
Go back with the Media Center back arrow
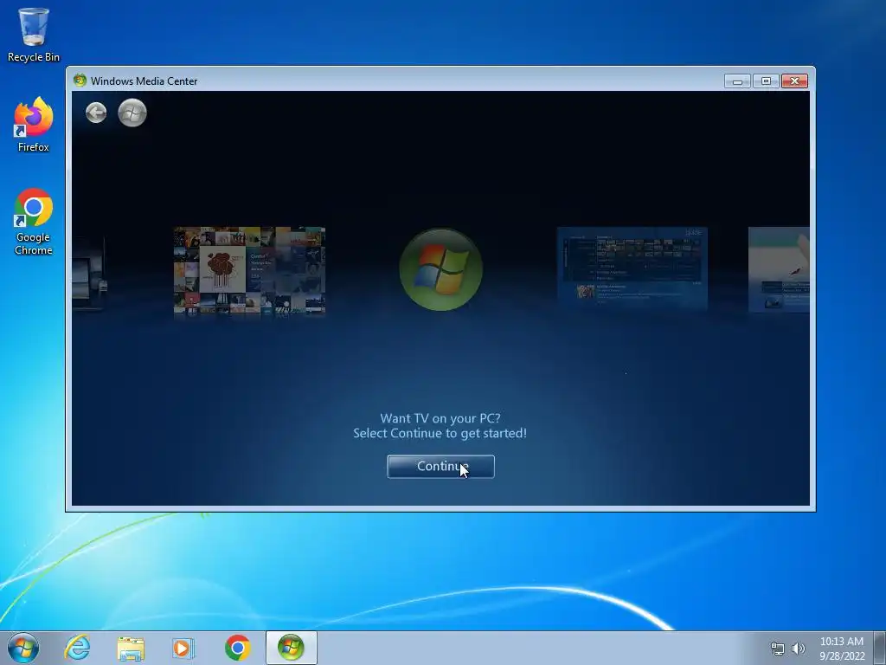tap(96, 113)
